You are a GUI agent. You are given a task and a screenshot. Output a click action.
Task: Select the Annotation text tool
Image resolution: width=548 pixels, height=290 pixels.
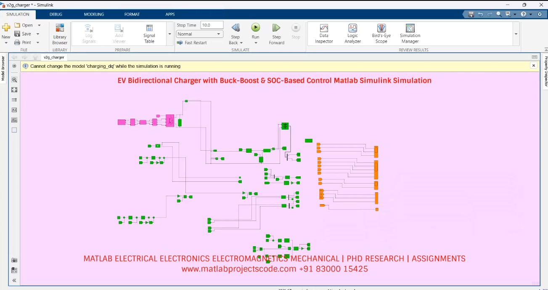(x=14, y=110)
